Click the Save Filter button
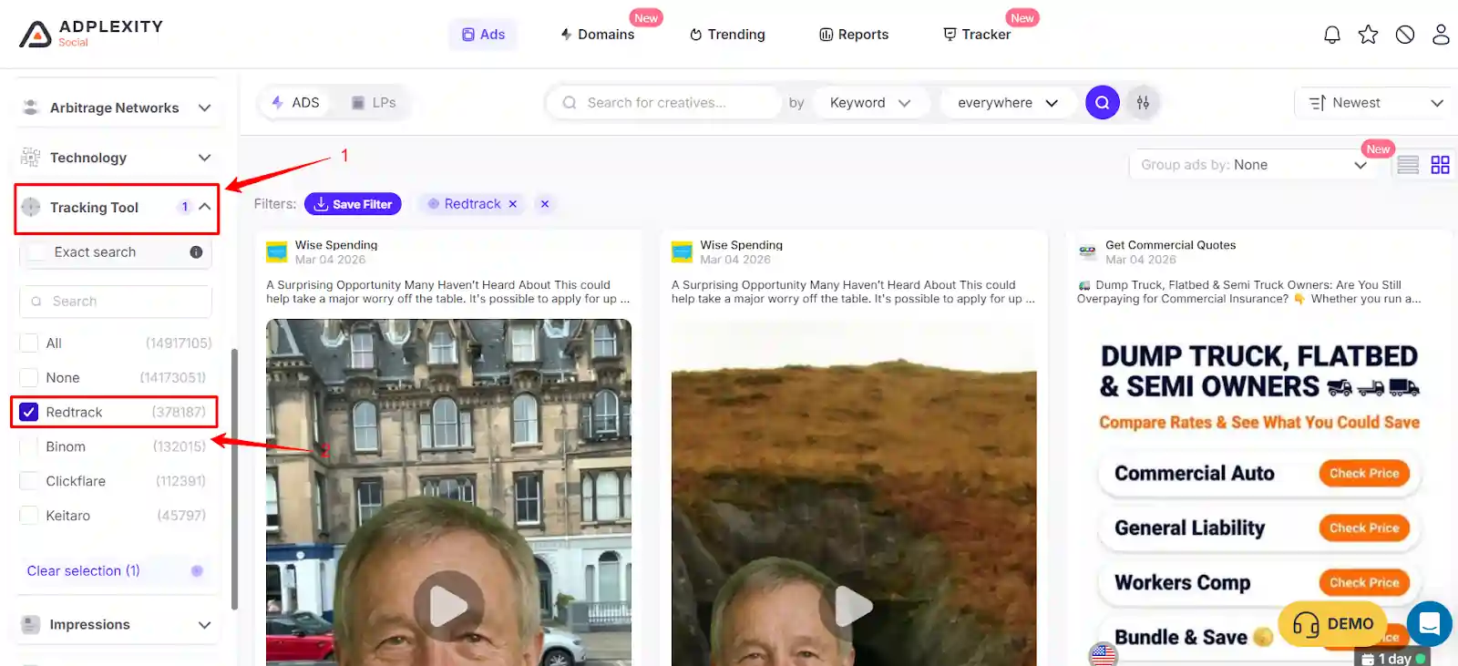Screen dimensions: 1458x666 pos(353,204)
